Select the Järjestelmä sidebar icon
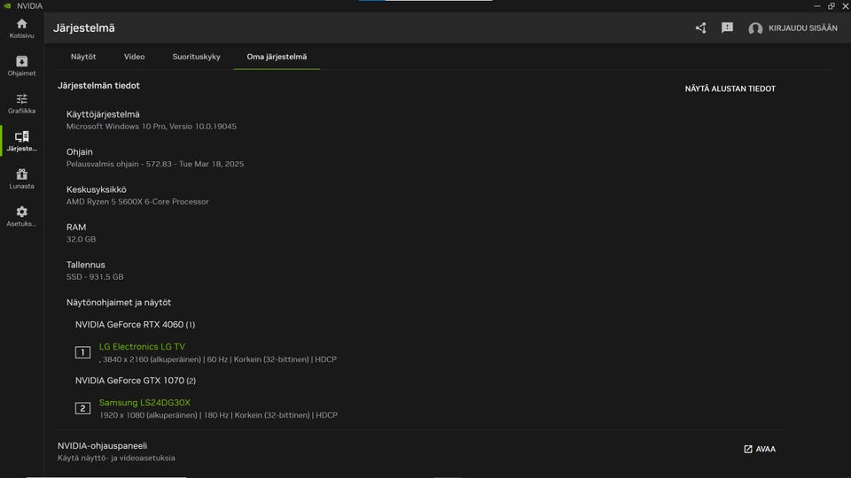 (x=21, y=136)
